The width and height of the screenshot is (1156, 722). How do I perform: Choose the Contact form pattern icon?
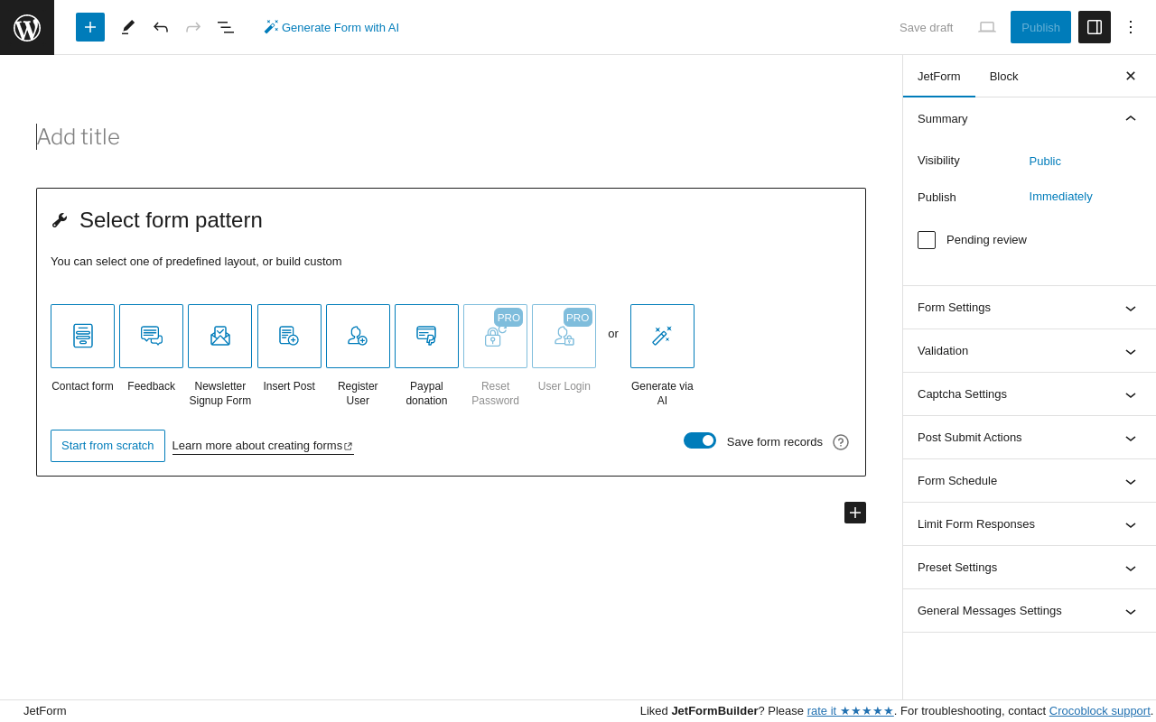coord(83,336)
